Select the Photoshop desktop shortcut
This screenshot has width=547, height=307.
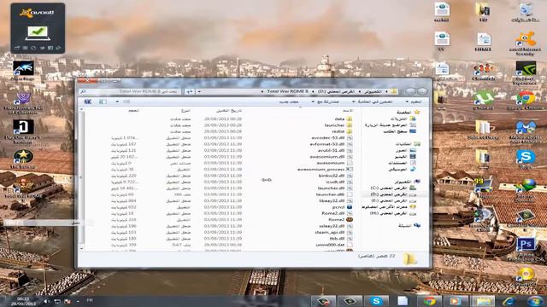point(526,249)
